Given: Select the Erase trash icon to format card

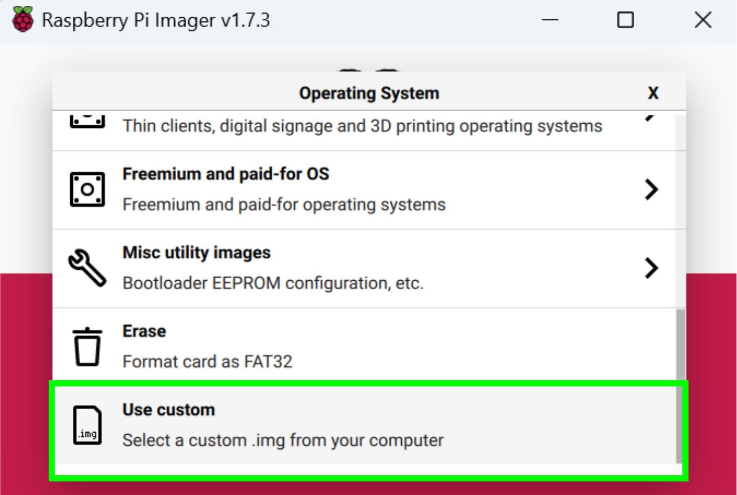Looking at the screenshot, I should click(88, 346).
